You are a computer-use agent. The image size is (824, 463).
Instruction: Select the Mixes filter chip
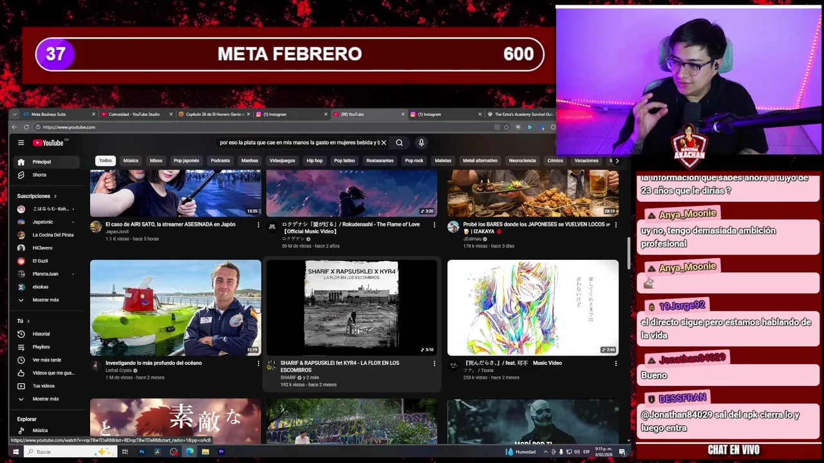click(x=156, y=161)
